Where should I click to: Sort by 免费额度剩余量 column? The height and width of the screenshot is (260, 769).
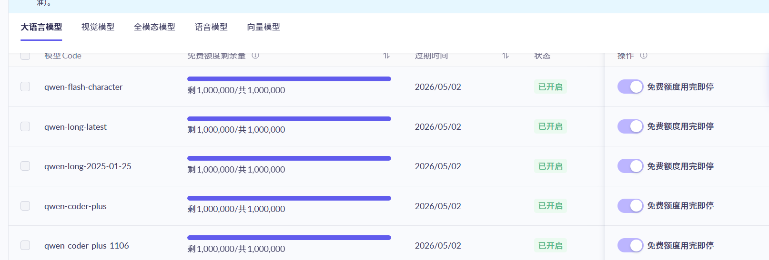point(386,56)
